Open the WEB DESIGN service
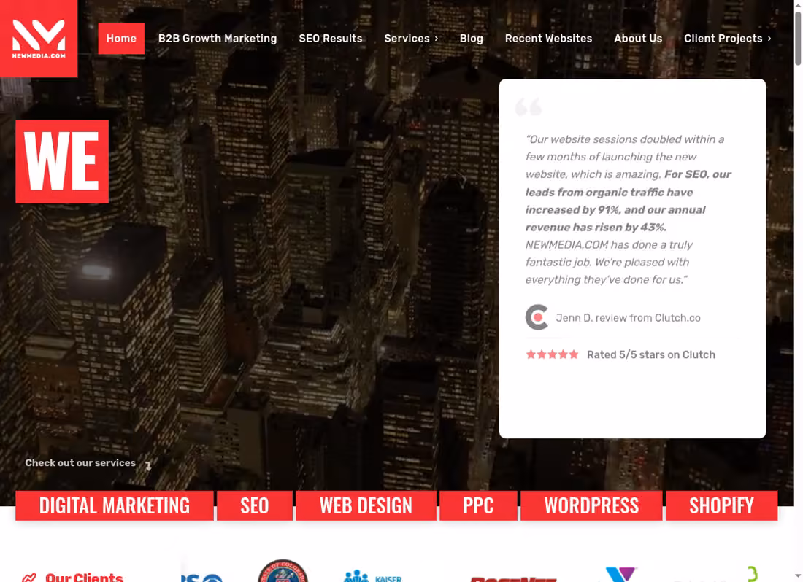803x582 pixels. coord(366,505)
